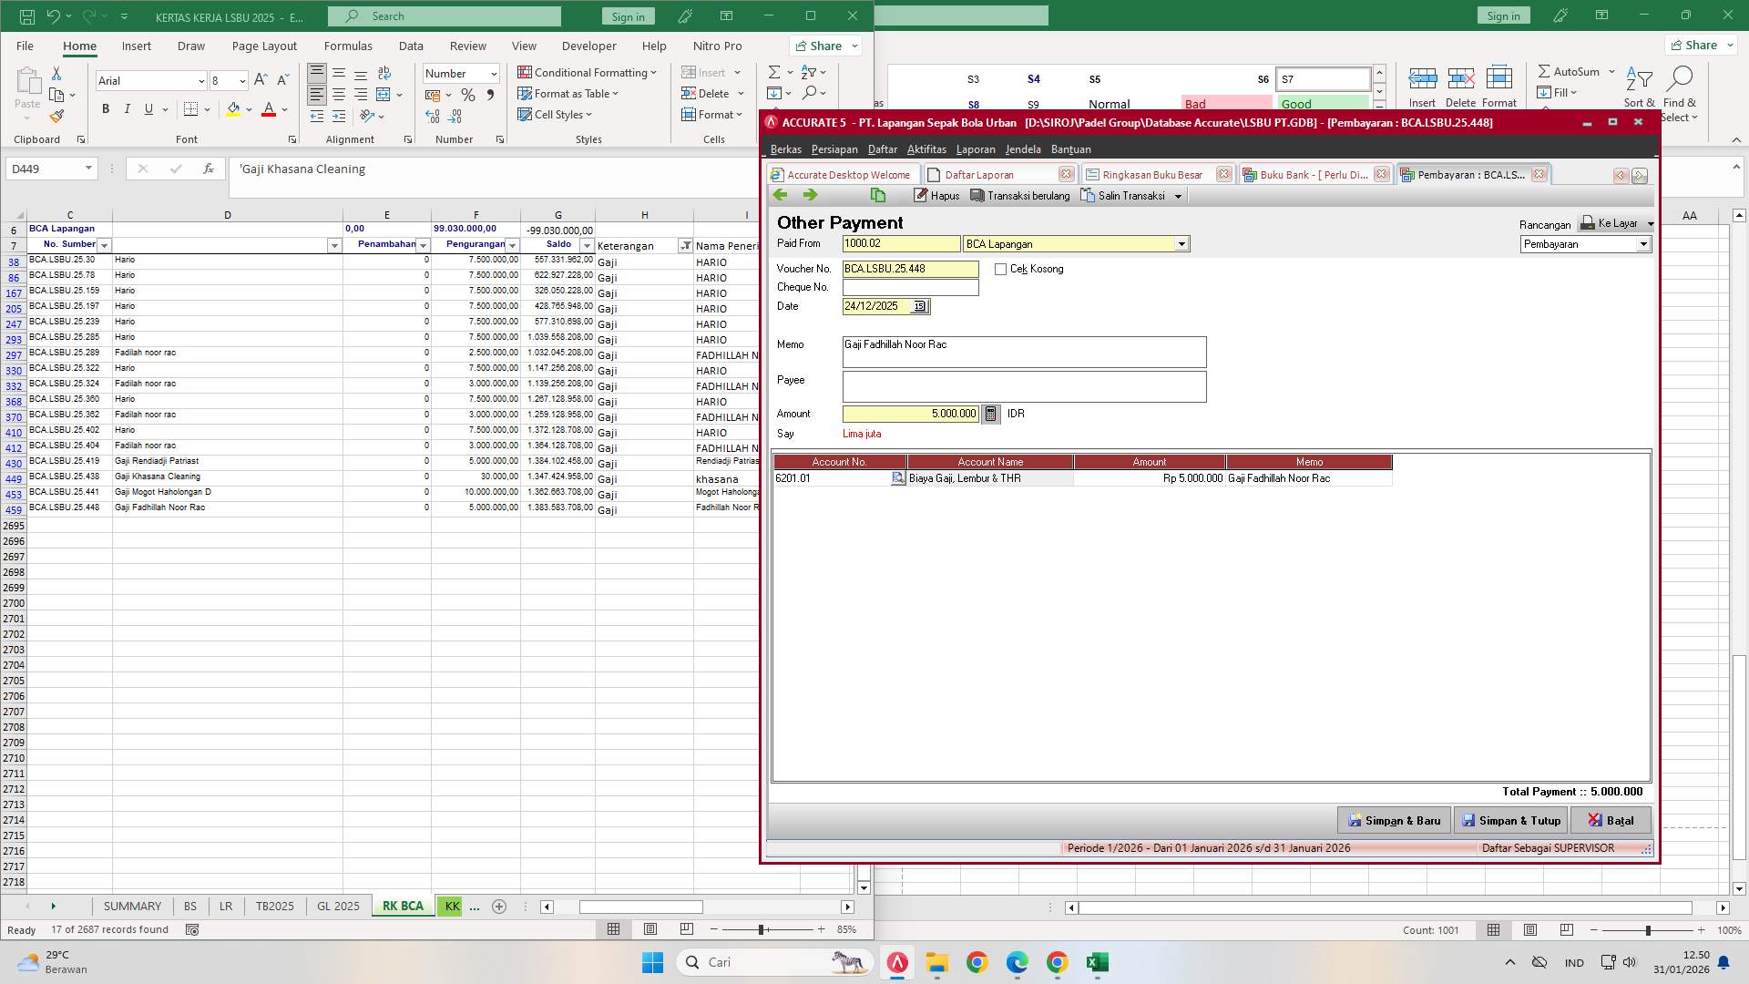Toggle italic formatting in Excel
Screen dimensions: 1749x984
coord(128,109)
